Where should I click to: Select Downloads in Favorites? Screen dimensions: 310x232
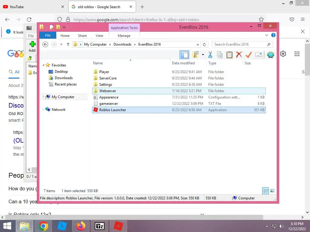click(x=64, y=78)
